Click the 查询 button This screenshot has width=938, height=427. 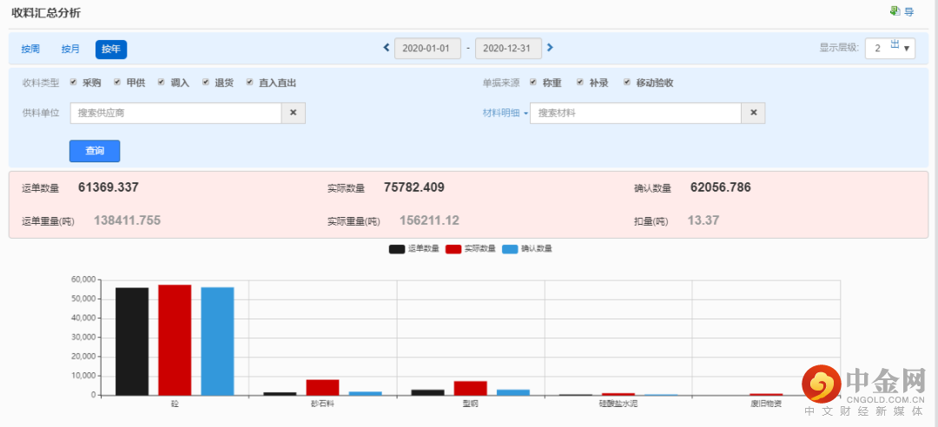95,151
